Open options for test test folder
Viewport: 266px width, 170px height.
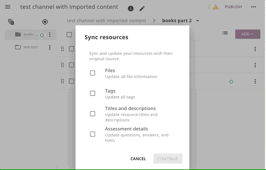click(50, 47)
